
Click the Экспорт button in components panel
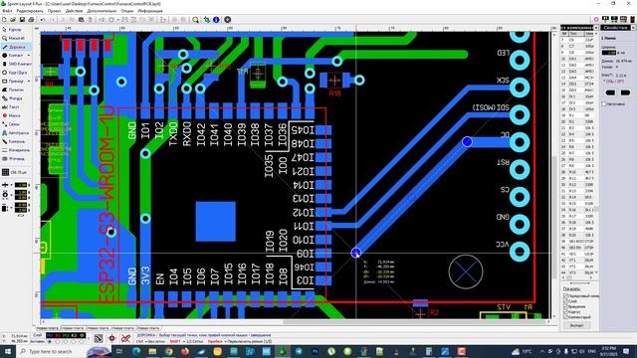576,325
